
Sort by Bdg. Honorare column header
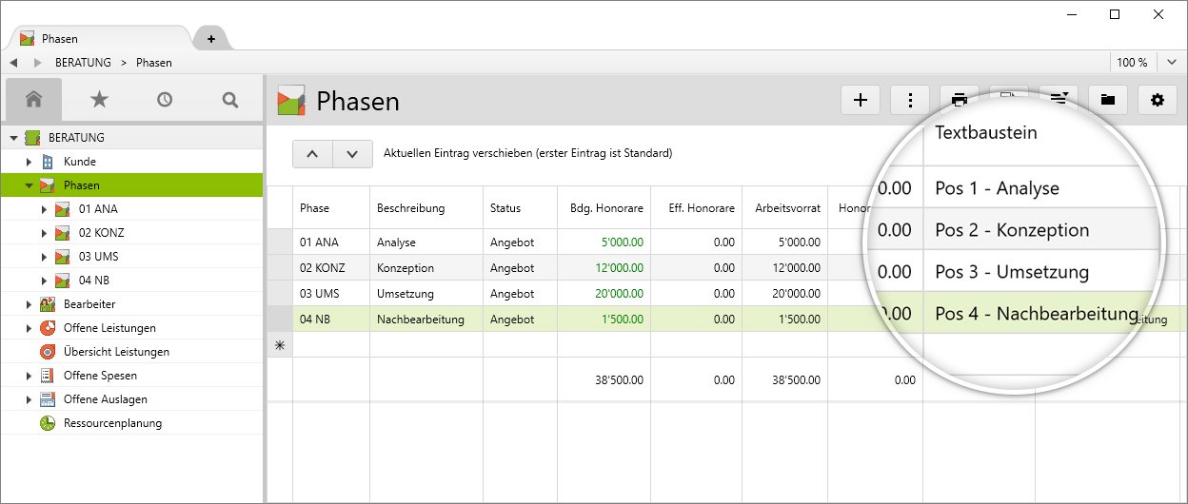pyautogui.click(x=604, y=207)
